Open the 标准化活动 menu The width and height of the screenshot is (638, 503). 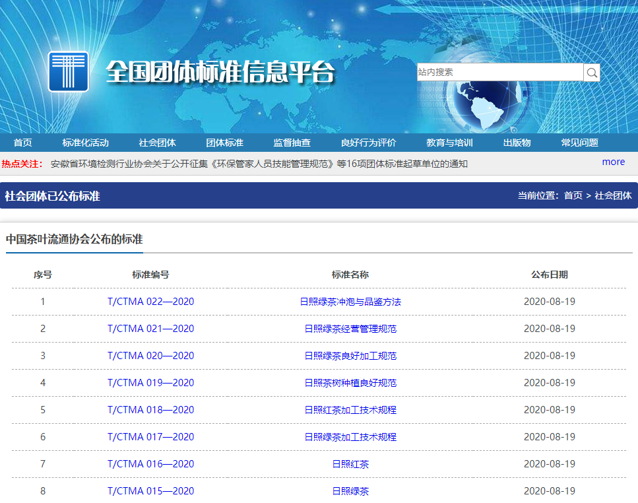coord(86,143)
